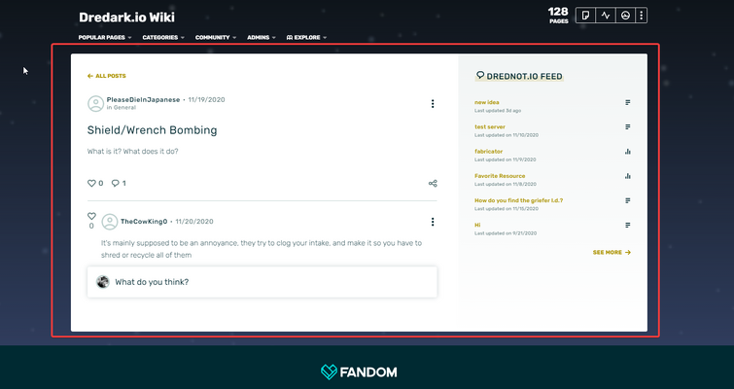The height and width of the screenshot is (389, 734).
Task: Select the 128 Pages counter
Action: click(x=558, y=15)
